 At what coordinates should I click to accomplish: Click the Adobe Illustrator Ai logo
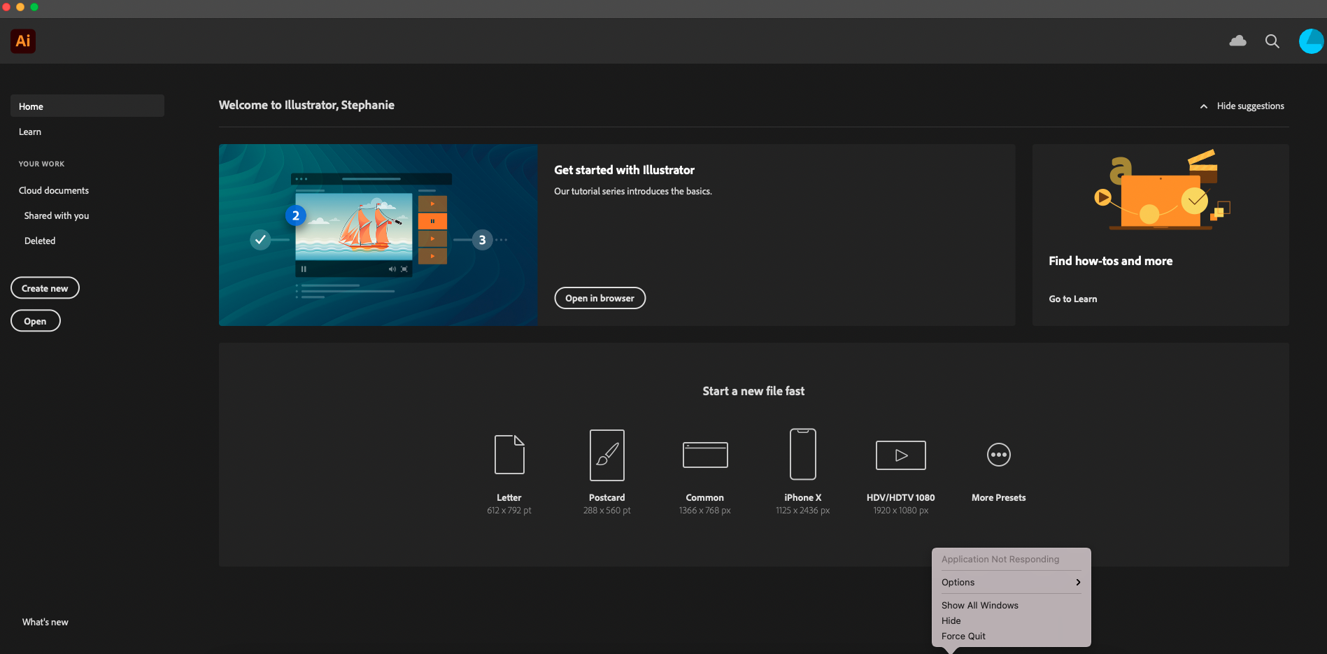pyautogui.click(x=23, y=41)
